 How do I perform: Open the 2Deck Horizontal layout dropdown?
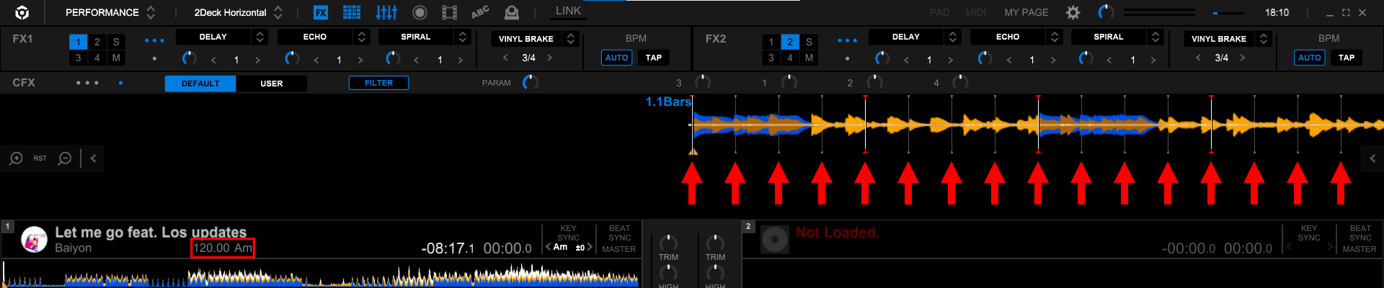tap(238, 12)
